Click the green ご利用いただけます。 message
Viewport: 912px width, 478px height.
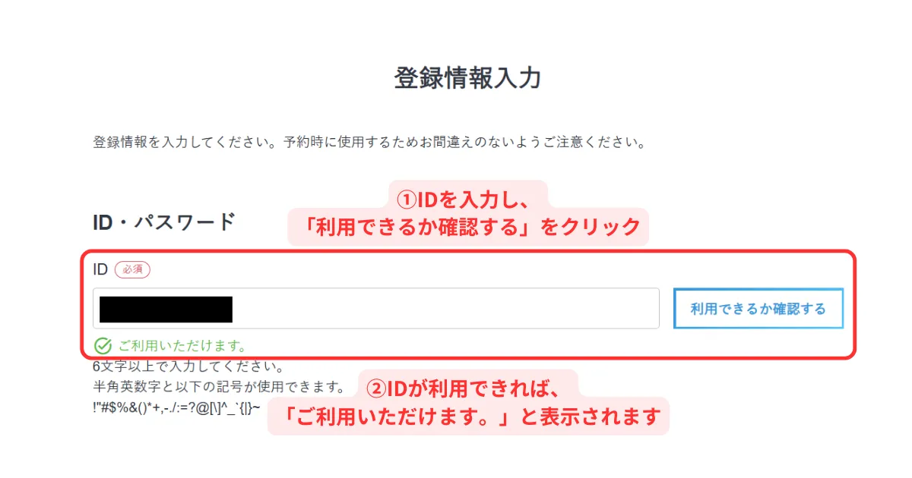(x=182, y=346)
